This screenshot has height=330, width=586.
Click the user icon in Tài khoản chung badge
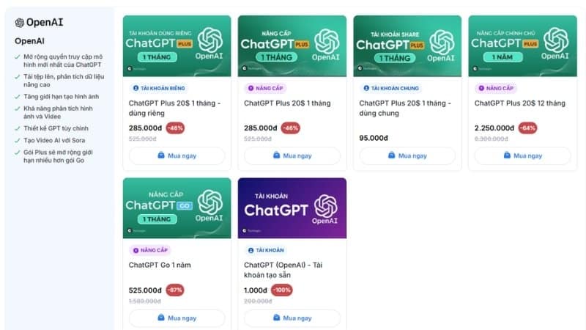click(x=366, y=88)
